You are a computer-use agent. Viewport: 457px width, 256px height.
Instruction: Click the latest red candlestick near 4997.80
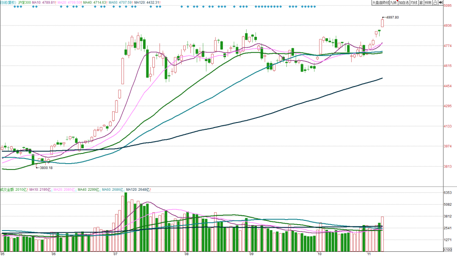click(x=383, y=23)
